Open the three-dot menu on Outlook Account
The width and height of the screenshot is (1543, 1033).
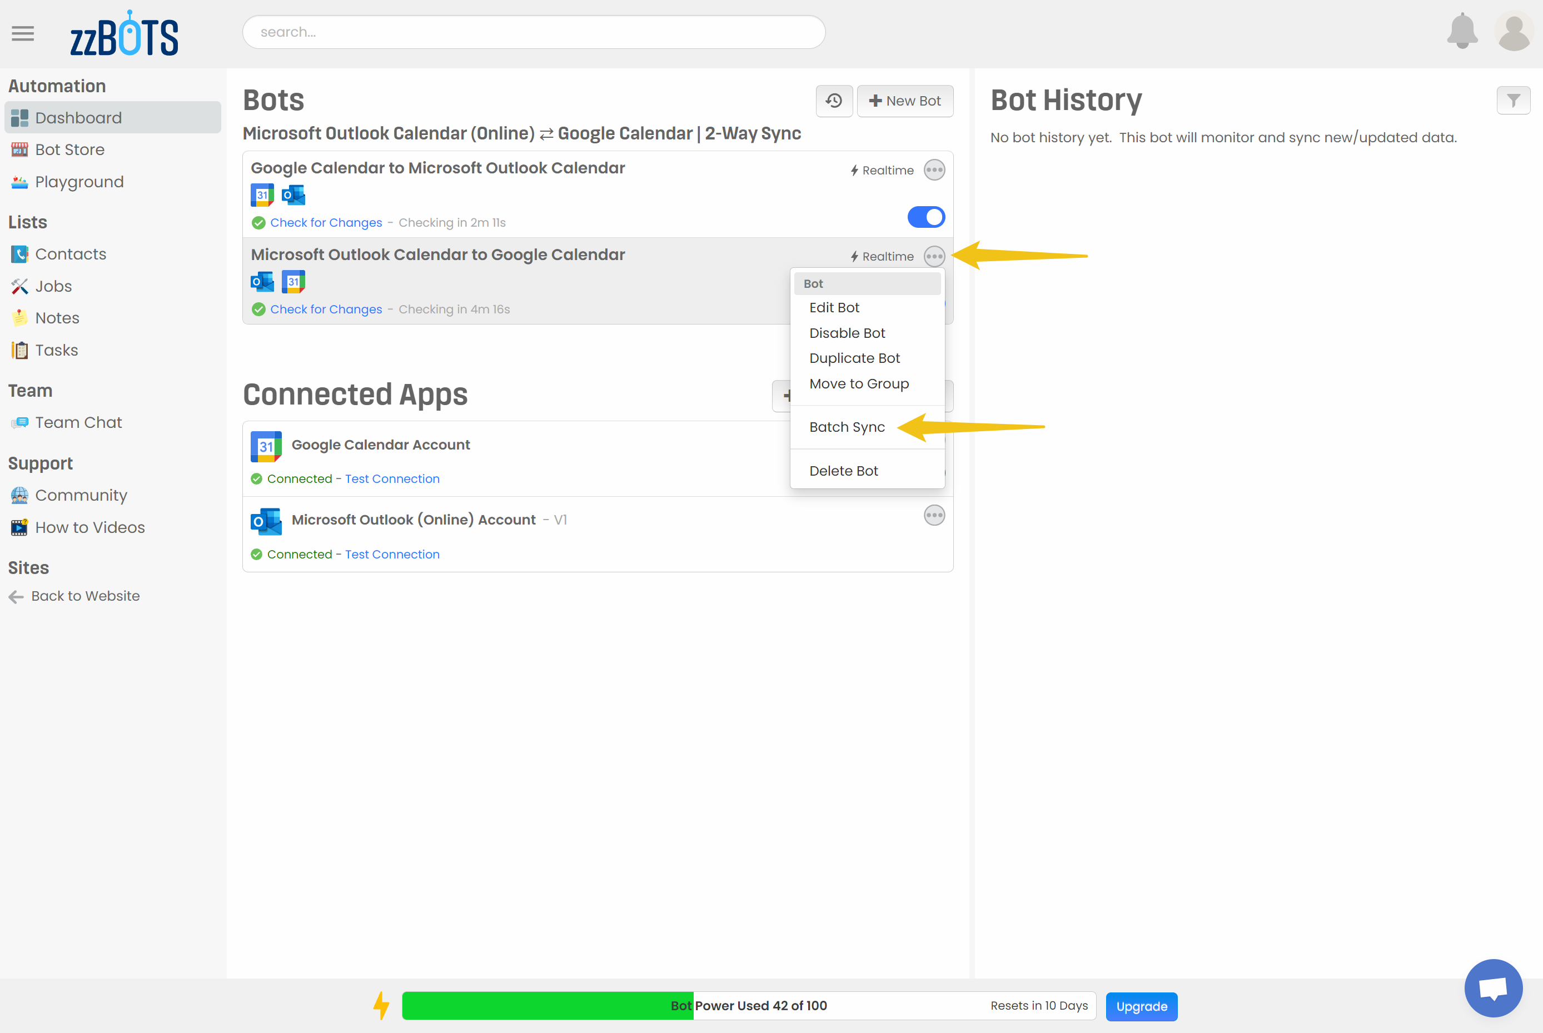tap(934, 515)
